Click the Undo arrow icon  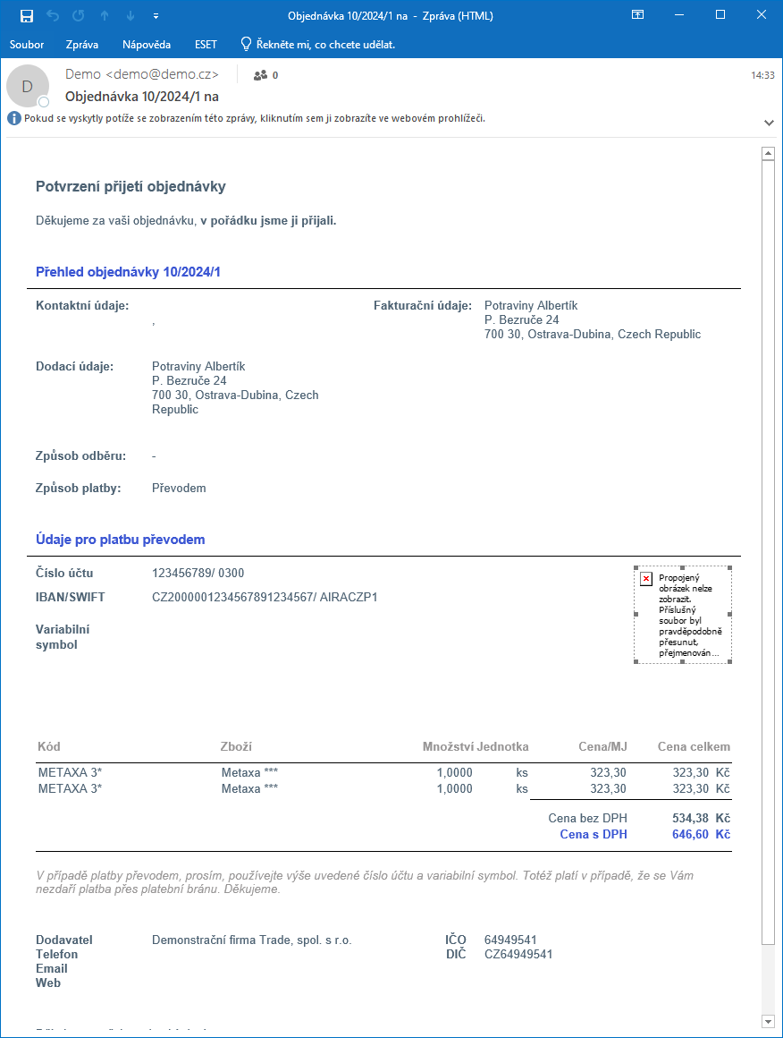53,16
